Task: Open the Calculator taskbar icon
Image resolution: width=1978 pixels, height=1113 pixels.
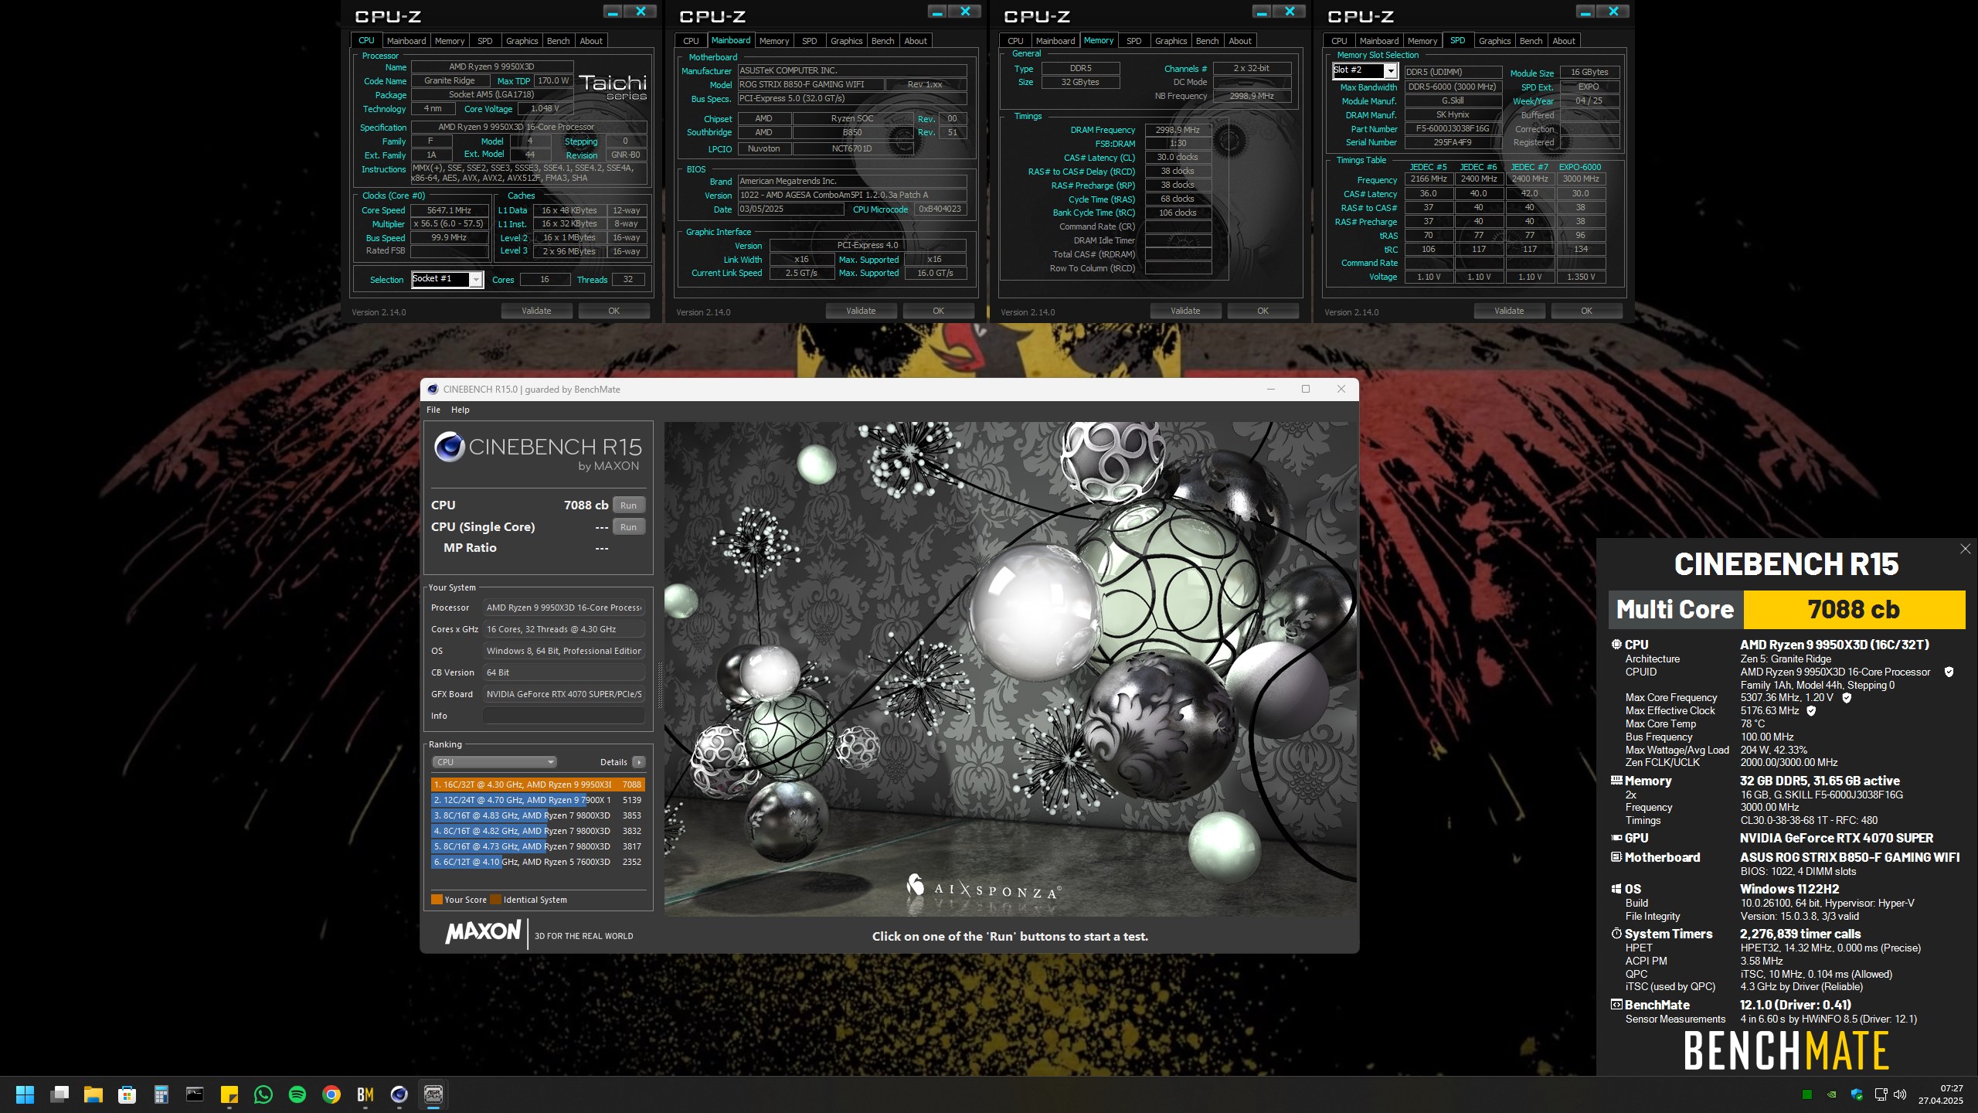Action: [161, 1094]
